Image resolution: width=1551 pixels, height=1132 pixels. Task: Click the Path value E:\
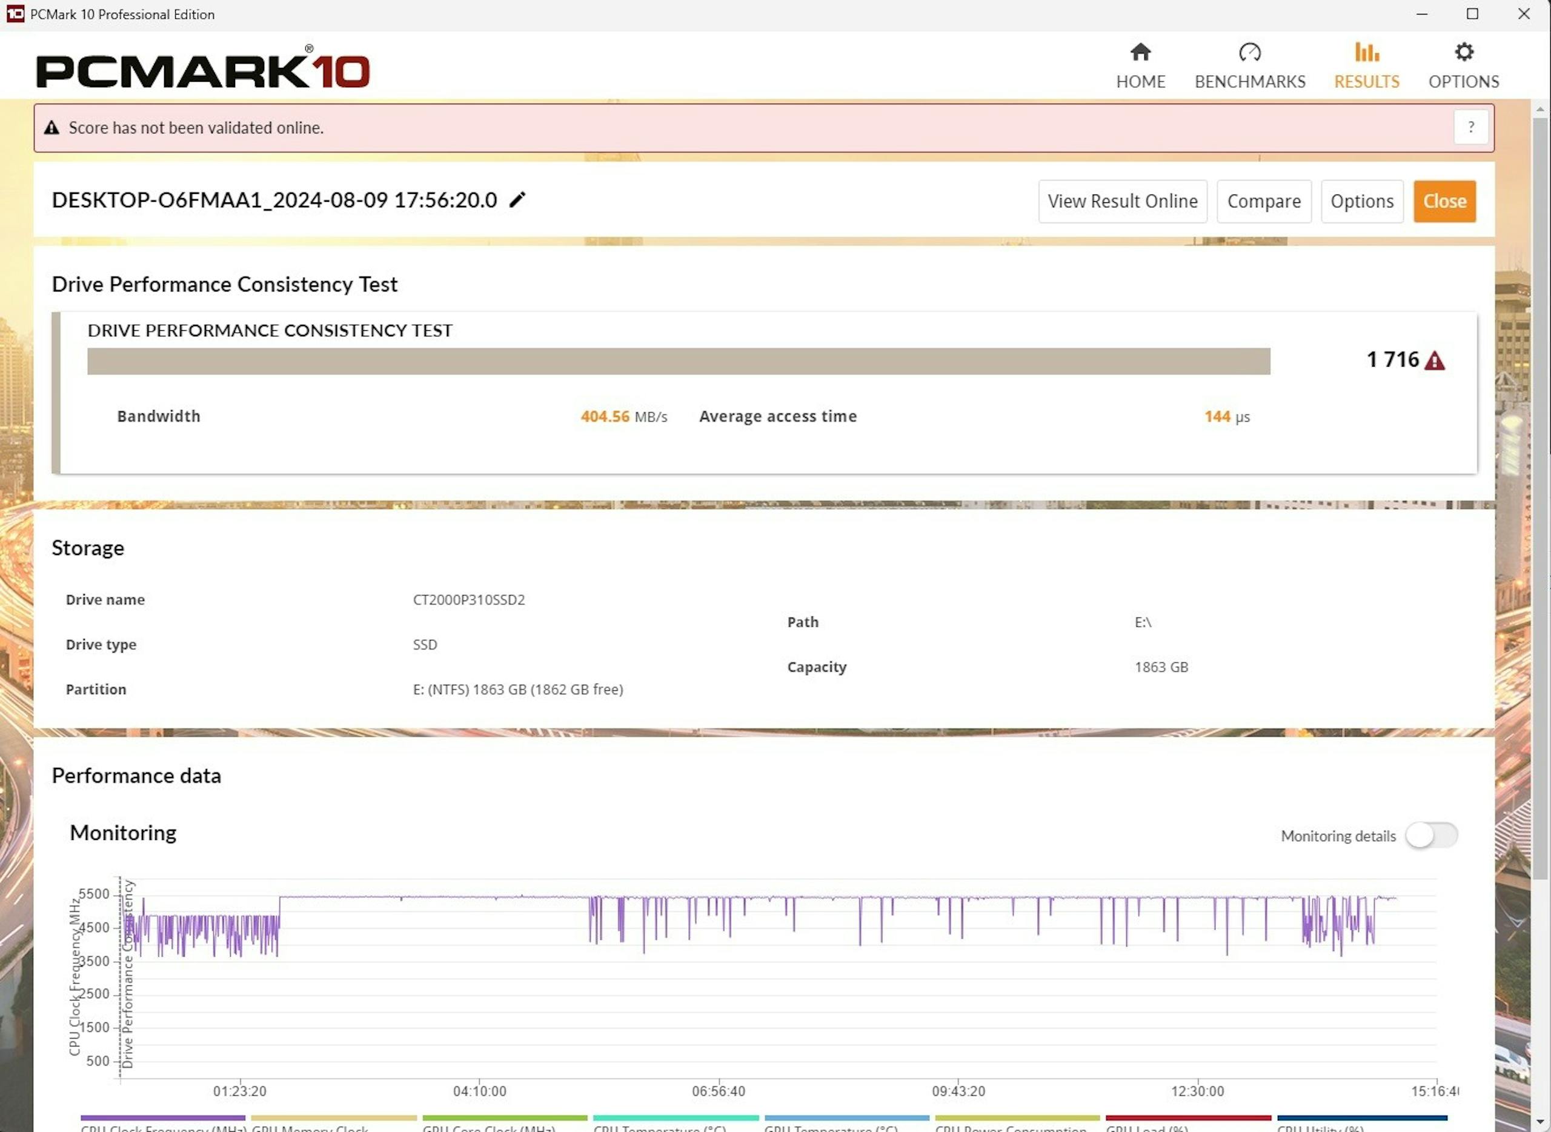pyautogui.click(x=1143, y=622)
